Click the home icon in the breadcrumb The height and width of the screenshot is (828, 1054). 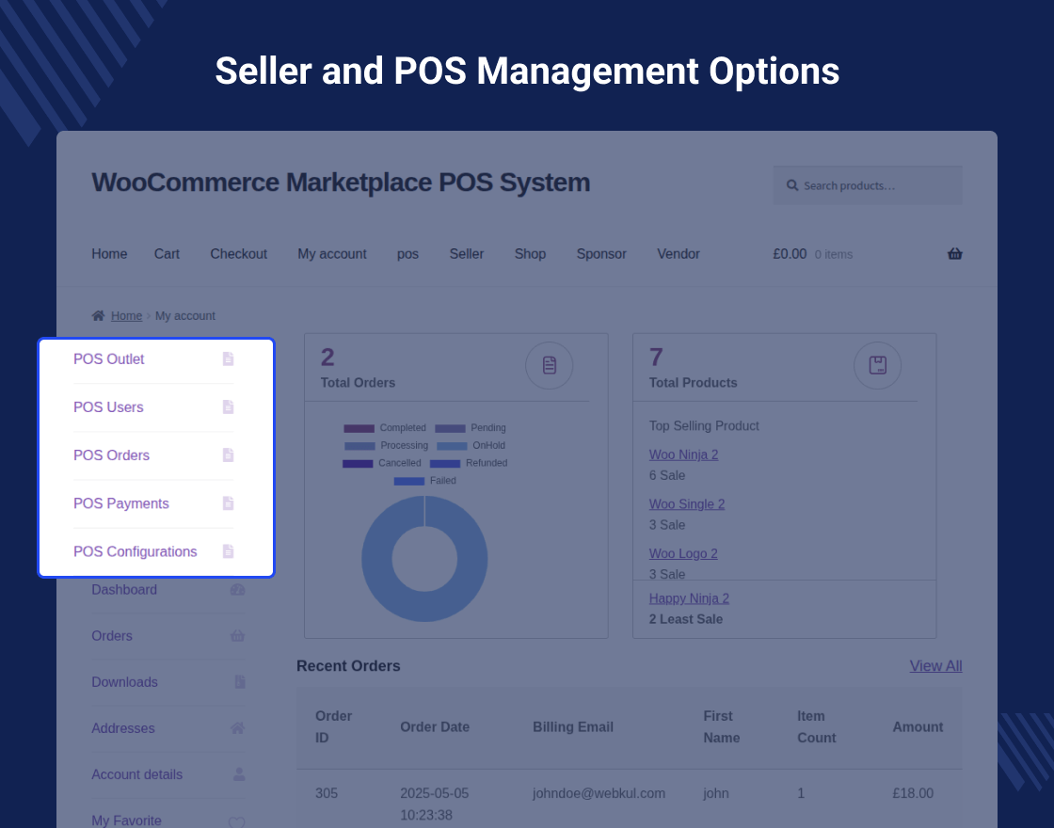click(98, 315)
